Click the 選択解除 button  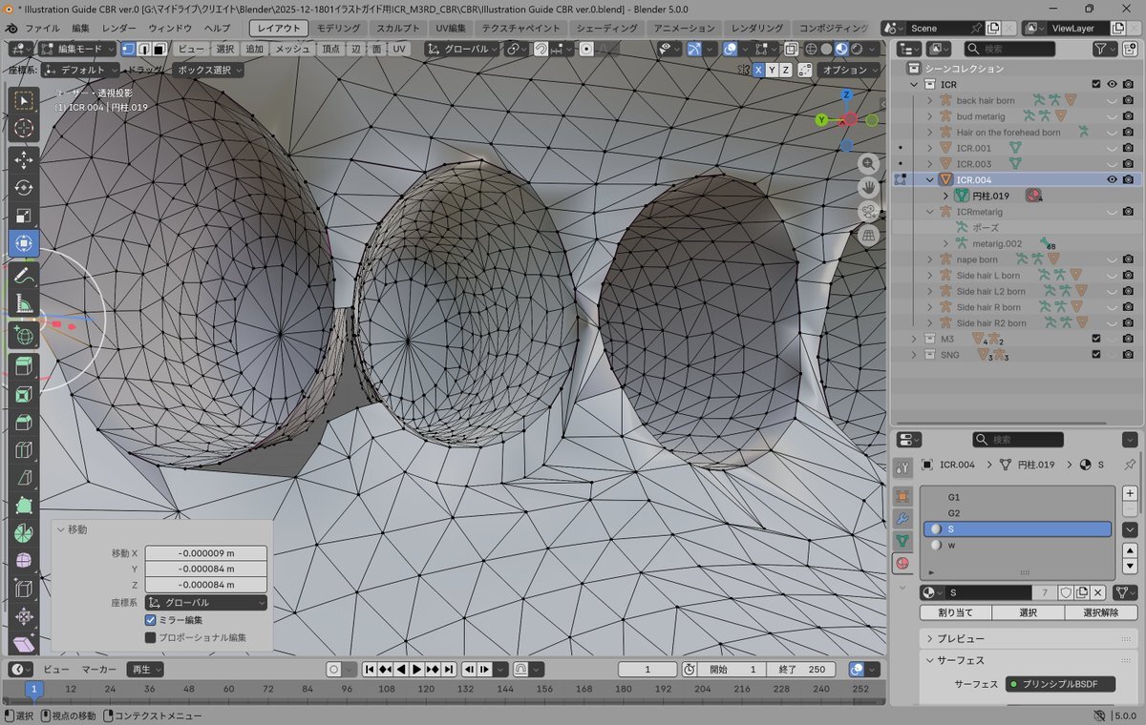pyautogui.click(x=1101, y=612)
